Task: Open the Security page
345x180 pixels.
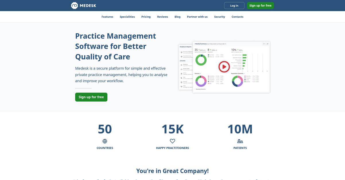Action: [x=220, y=17]
